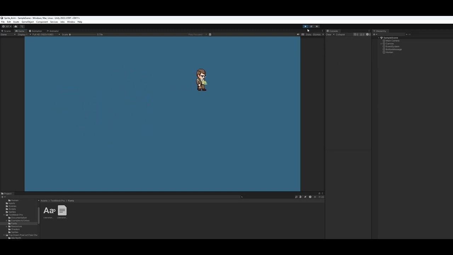Switch to the Scene tab
Image resolution: width=453 pixels, height=255 pixels.
pyautogui.click(x=6, y=31)
